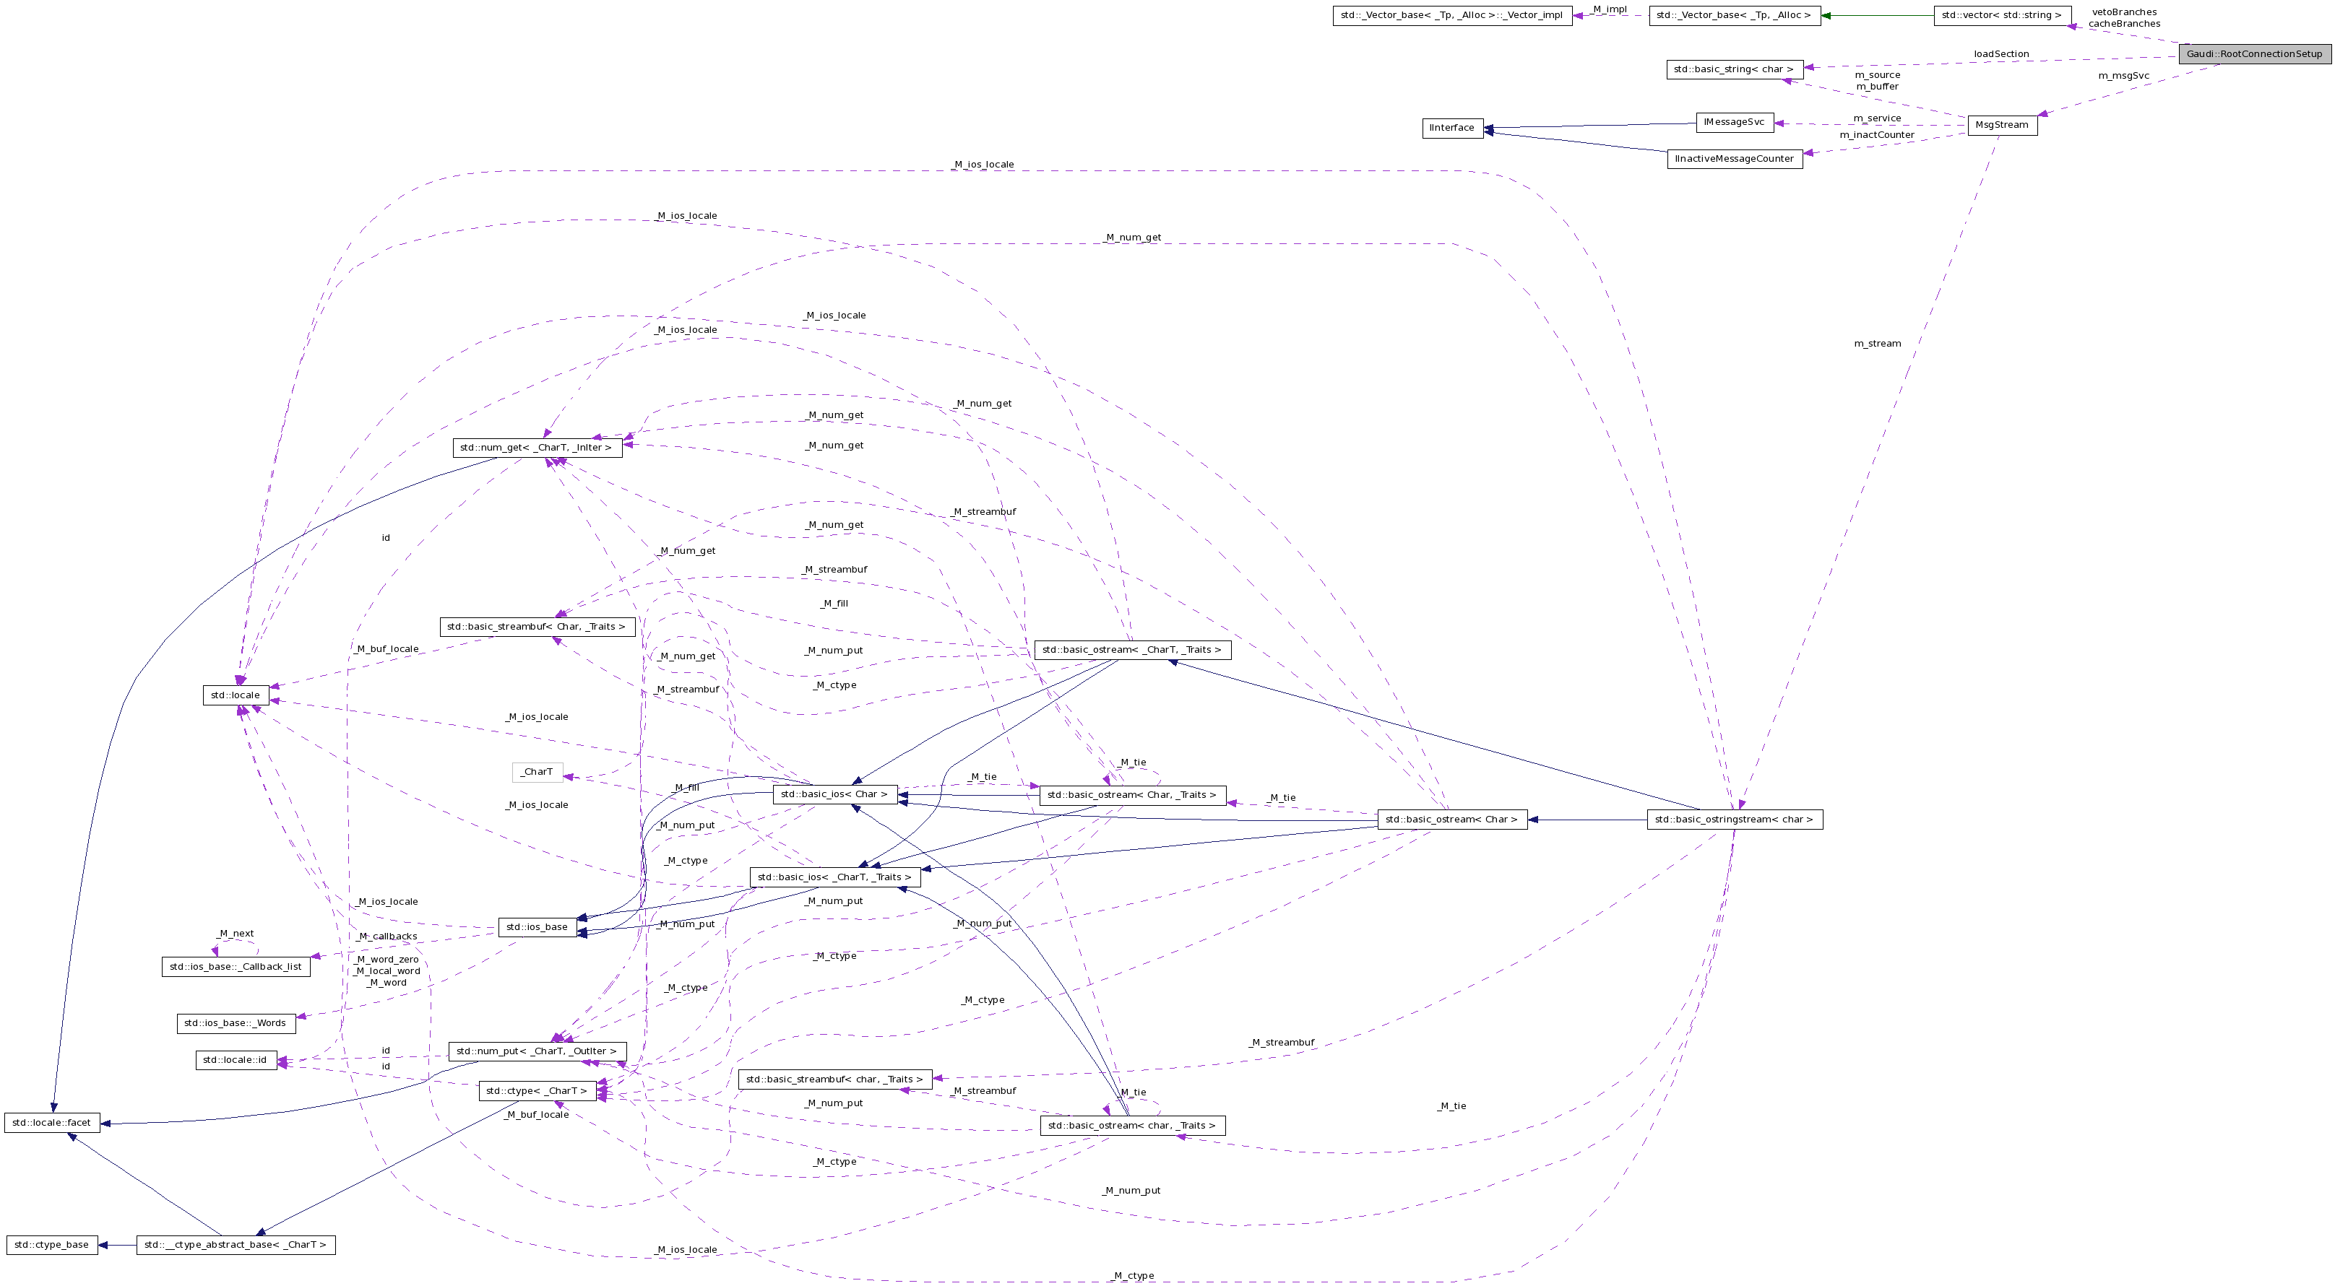Click the IInactiveMessageCounter box
The height and width of the screenshot is (1286, 2335).
pyautogui.click(x=1734, y=158)
